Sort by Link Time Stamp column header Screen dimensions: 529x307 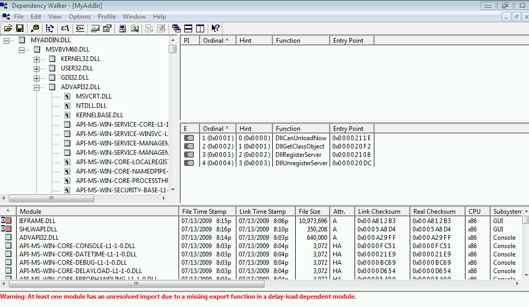pyautogui.click(x=266, y=212)
